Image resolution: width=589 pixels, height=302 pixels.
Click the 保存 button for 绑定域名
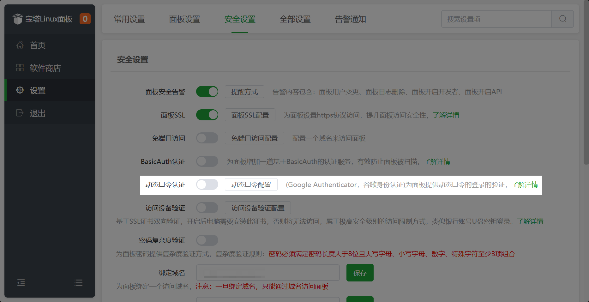coord(360,272)
